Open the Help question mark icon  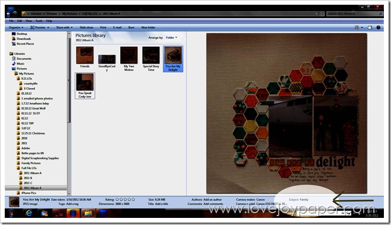pyautogui.click(x=379, y=27)
